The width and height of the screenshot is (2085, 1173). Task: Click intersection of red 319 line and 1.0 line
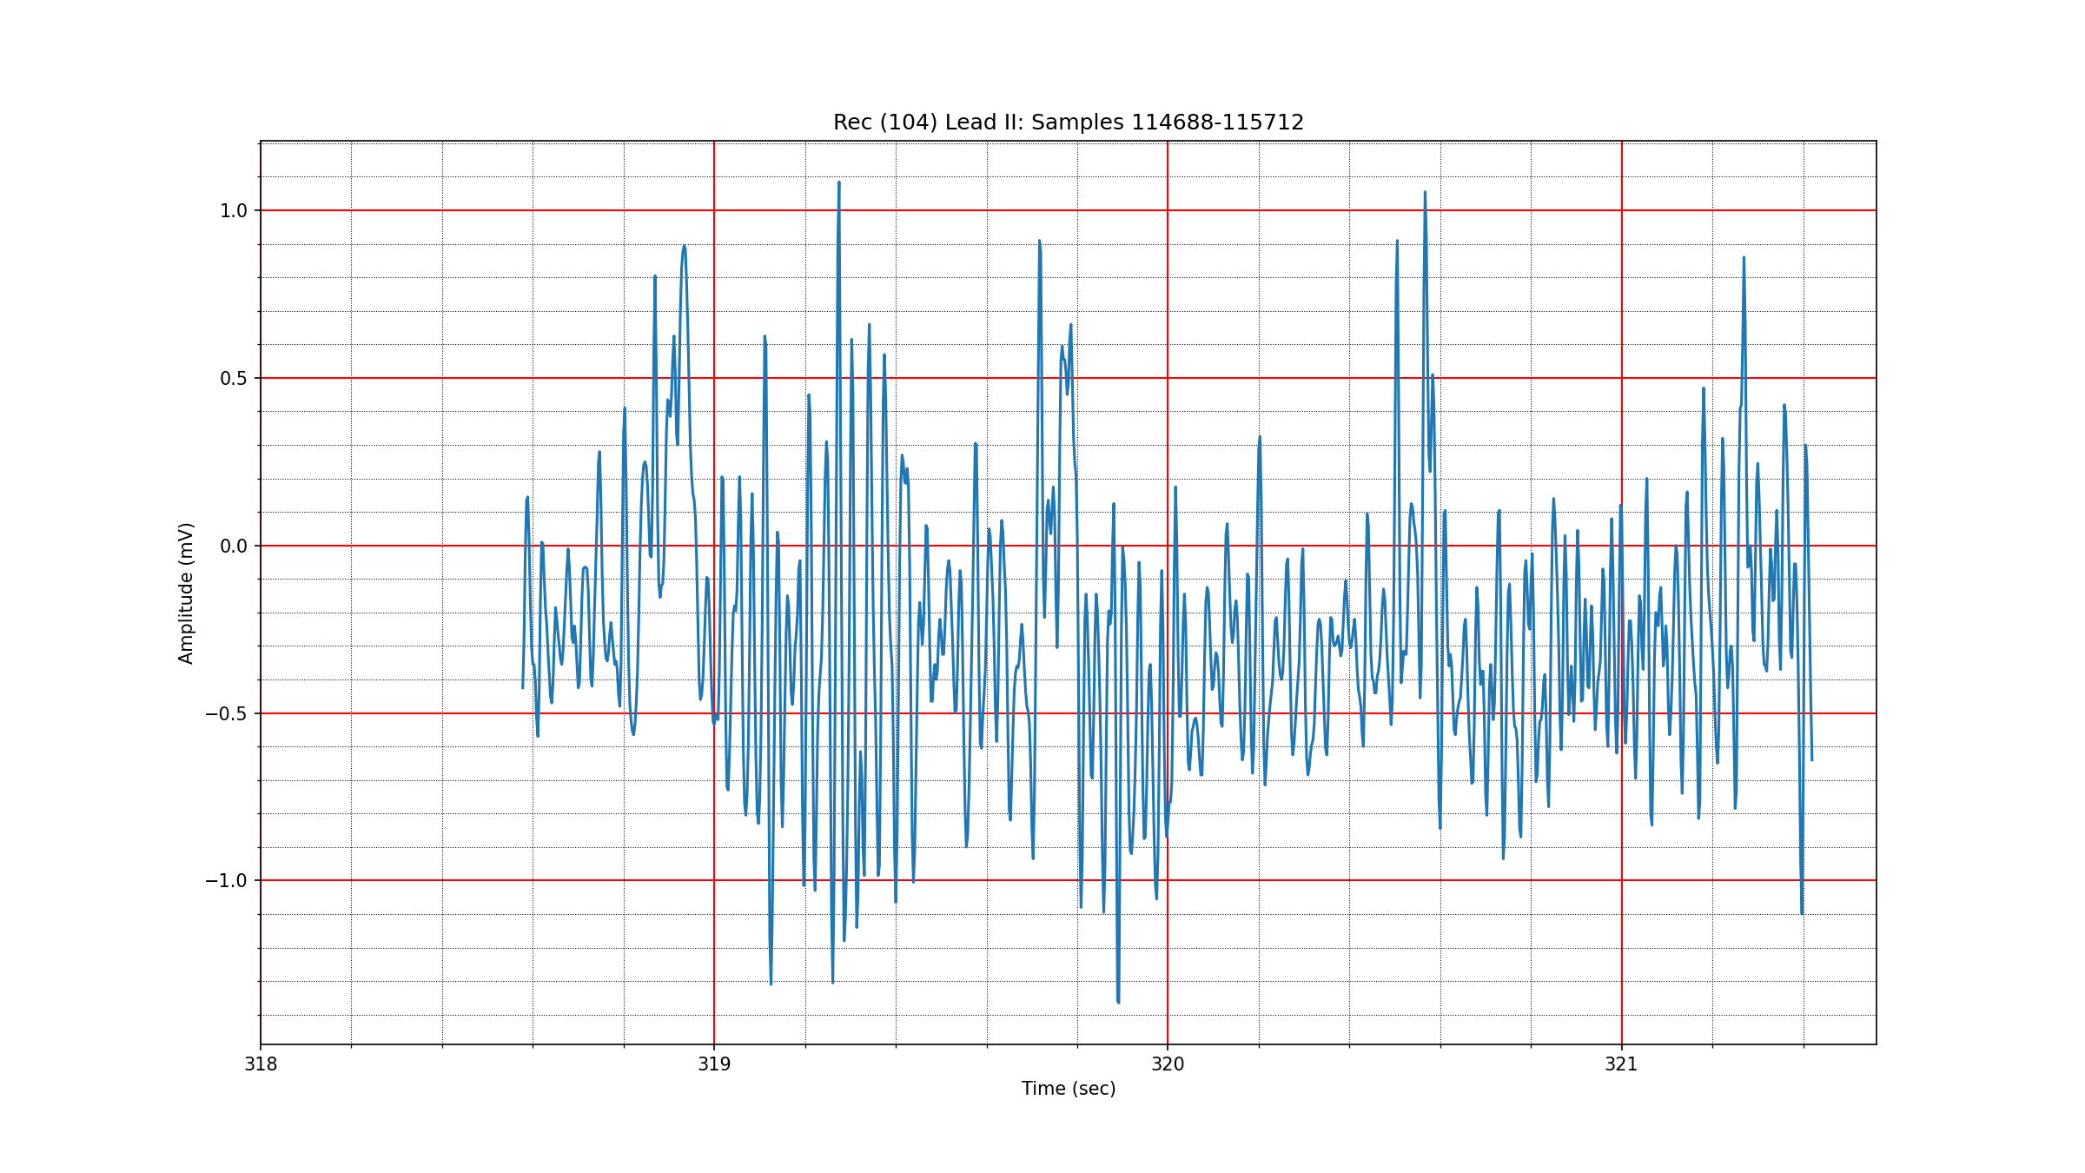point(714,210)
